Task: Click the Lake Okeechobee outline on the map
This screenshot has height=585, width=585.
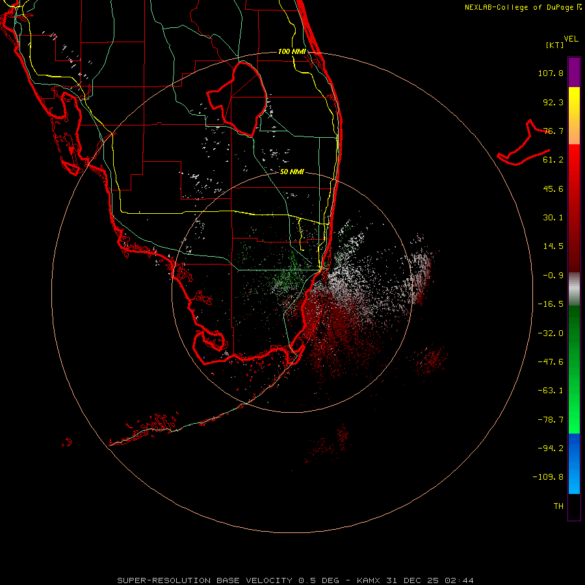Action: (237, 99)
